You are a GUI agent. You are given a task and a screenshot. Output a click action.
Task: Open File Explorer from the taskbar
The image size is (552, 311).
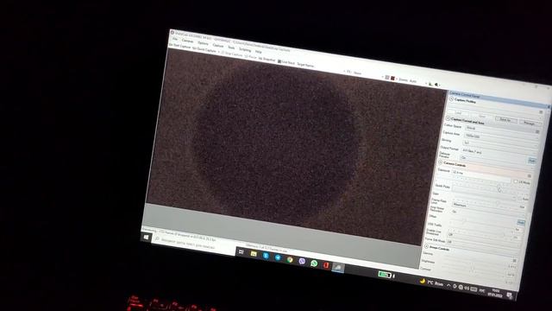pos(254,254)
